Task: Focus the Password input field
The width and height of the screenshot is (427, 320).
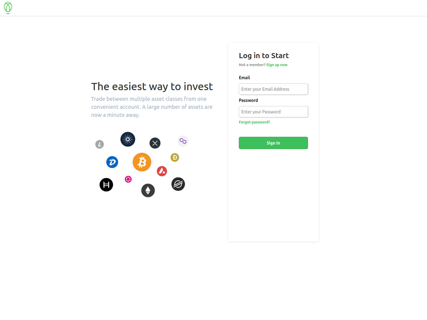Action: point(273,112)
